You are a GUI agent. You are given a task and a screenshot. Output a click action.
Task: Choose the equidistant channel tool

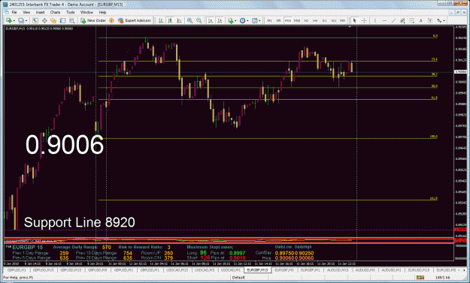coord(402,20)
